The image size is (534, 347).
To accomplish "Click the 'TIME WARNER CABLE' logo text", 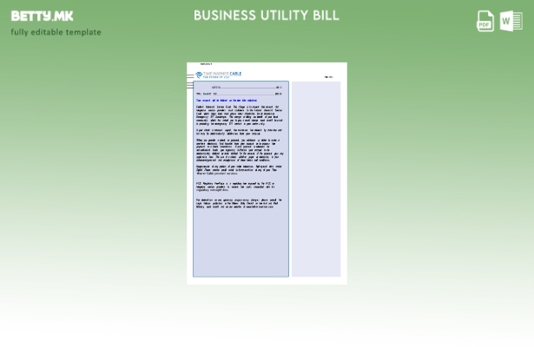I will [x=223, y=74].
